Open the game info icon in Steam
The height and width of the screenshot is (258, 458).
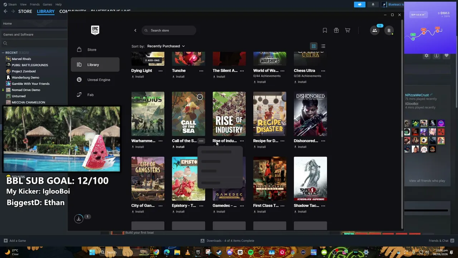(436, 56)
